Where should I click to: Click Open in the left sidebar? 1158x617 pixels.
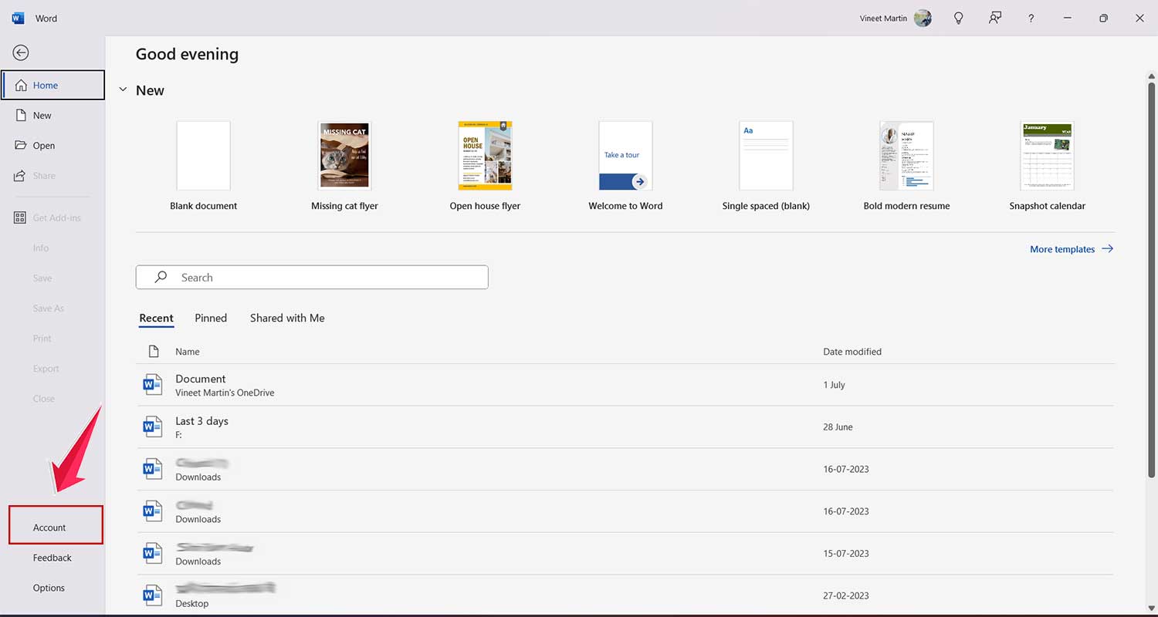[x=42, y=145]
